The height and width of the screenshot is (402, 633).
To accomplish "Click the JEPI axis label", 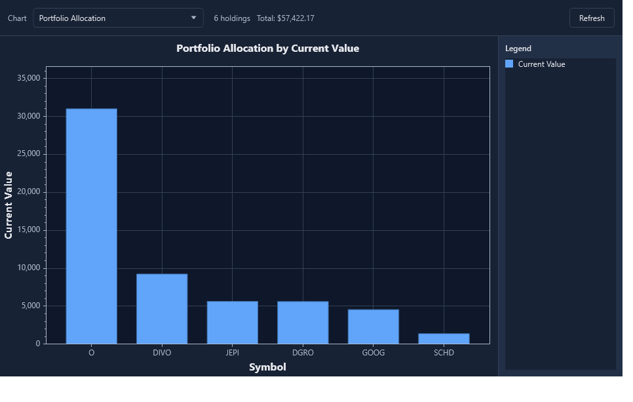I will coord(233,353).
